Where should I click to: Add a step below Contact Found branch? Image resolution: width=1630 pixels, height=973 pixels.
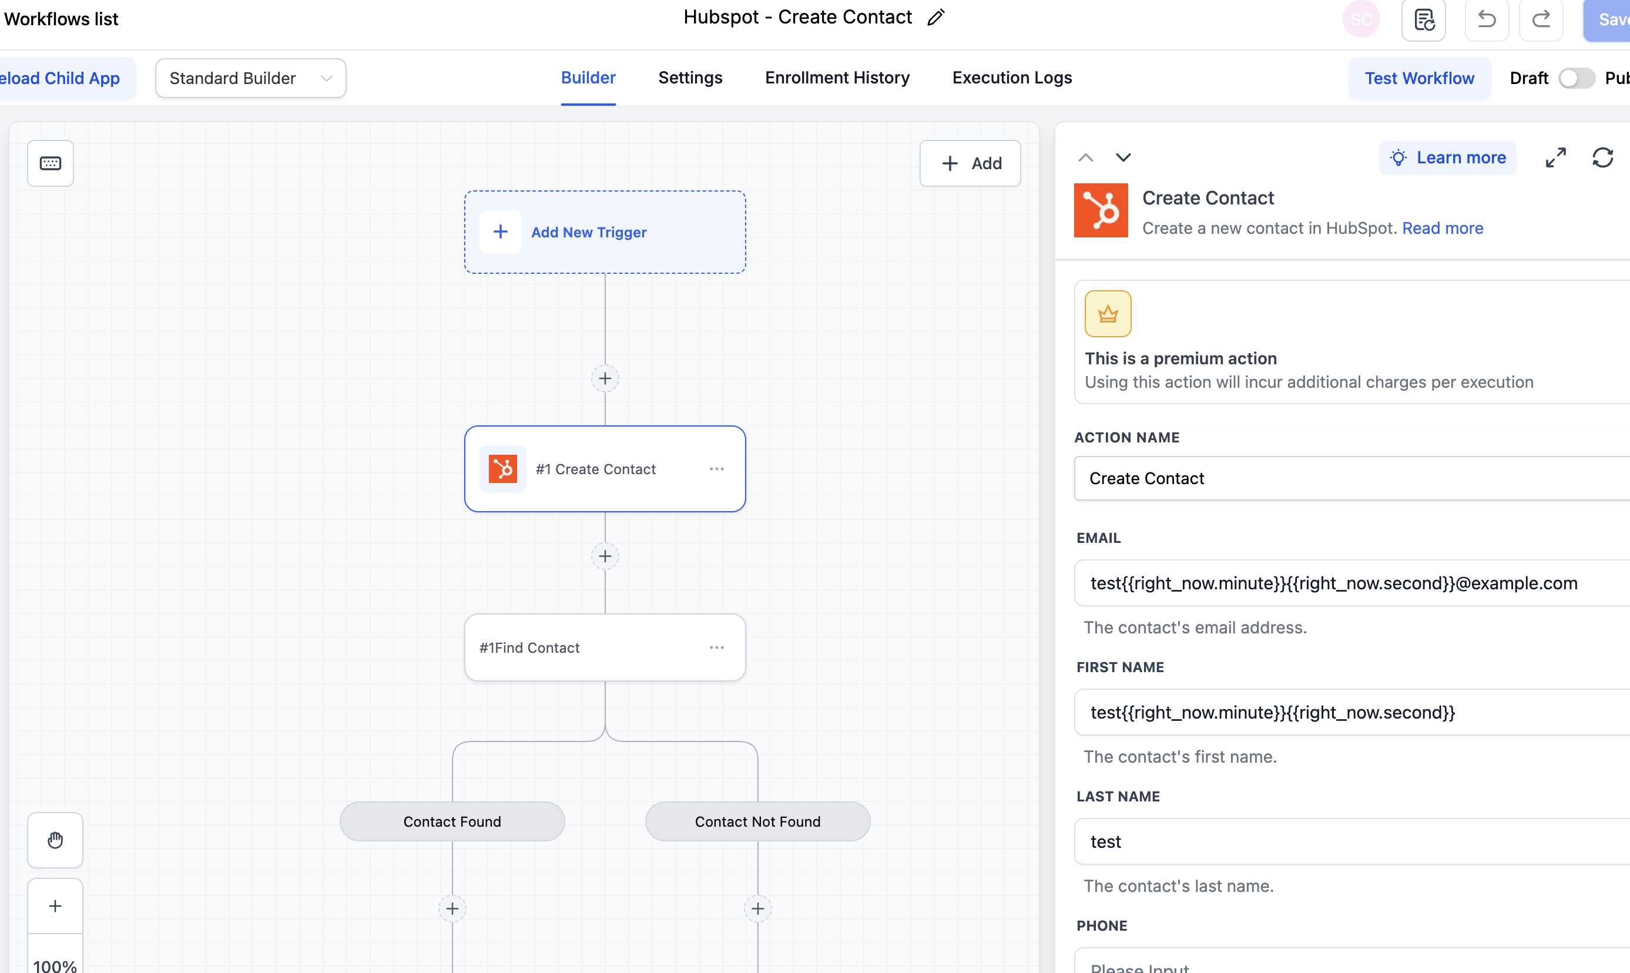tap(452, 908)
